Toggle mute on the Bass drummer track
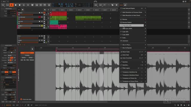 (x=44, y=17)
